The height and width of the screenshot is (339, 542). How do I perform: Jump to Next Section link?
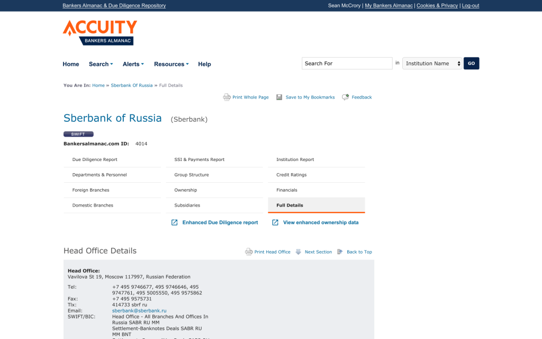(x=318, y=252)
